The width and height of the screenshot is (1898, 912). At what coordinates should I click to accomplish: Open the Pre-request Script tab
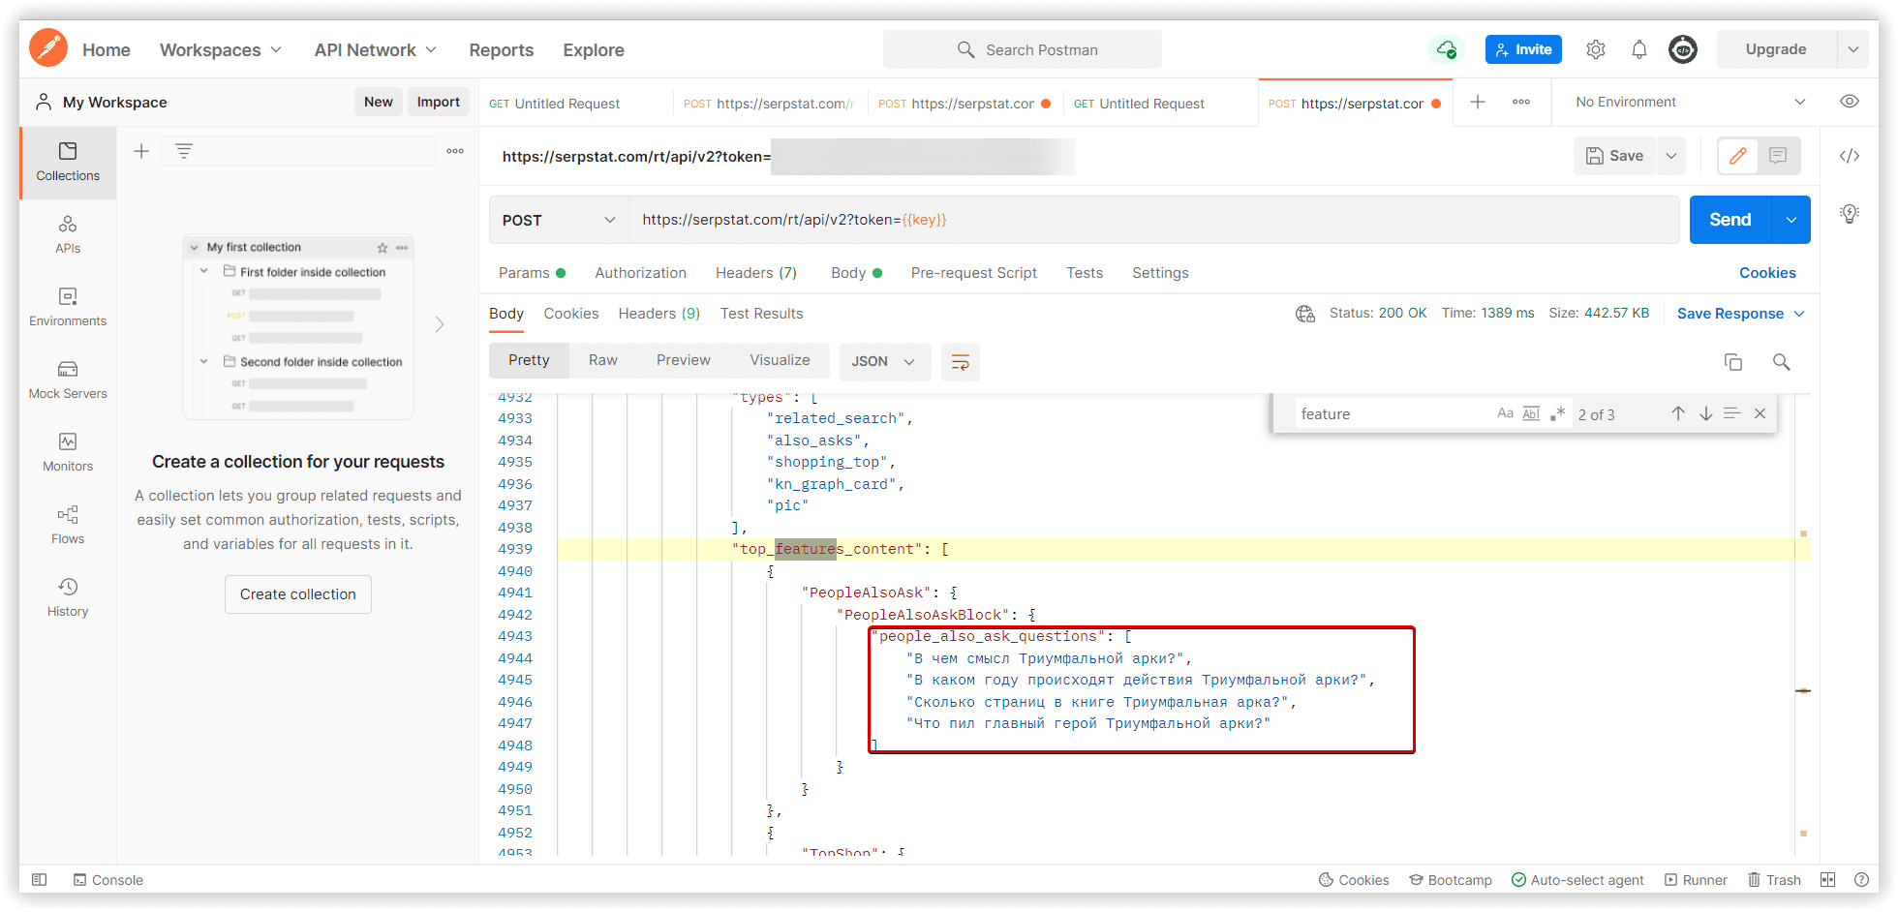point(974,273)
